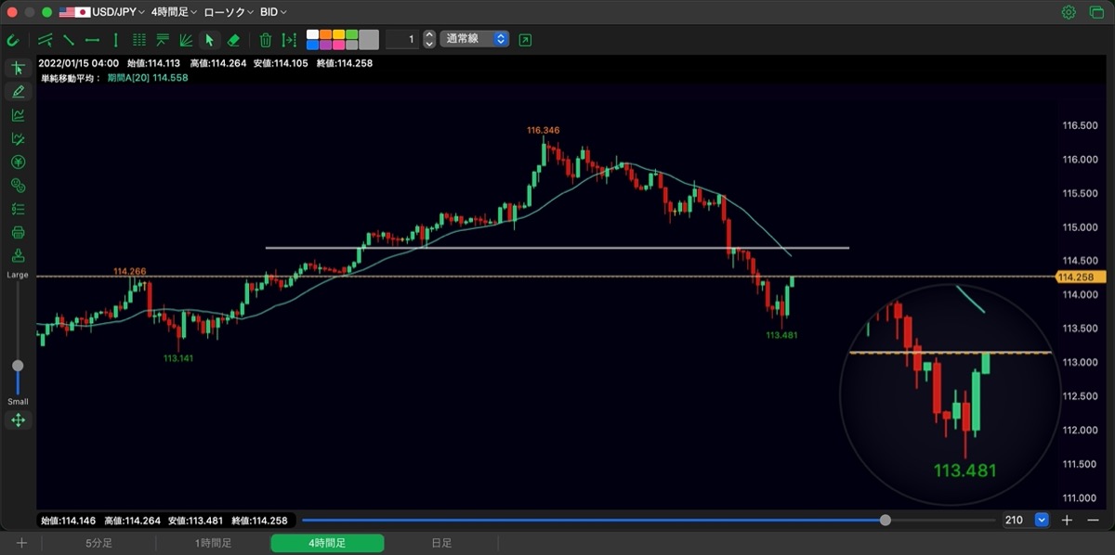Open the USD/JPY currency pair dropdown

pos(100,12)
